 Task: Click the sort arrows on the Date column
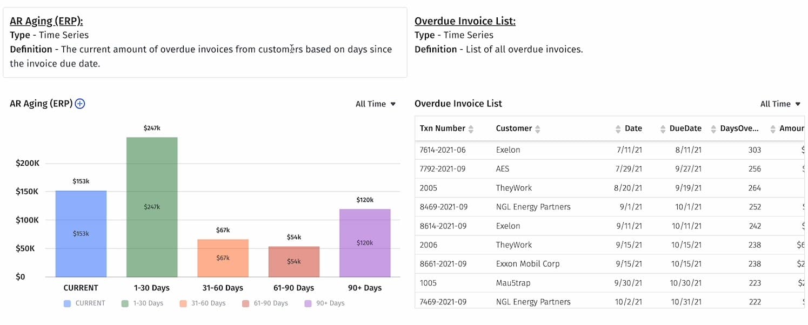(618, 128)
